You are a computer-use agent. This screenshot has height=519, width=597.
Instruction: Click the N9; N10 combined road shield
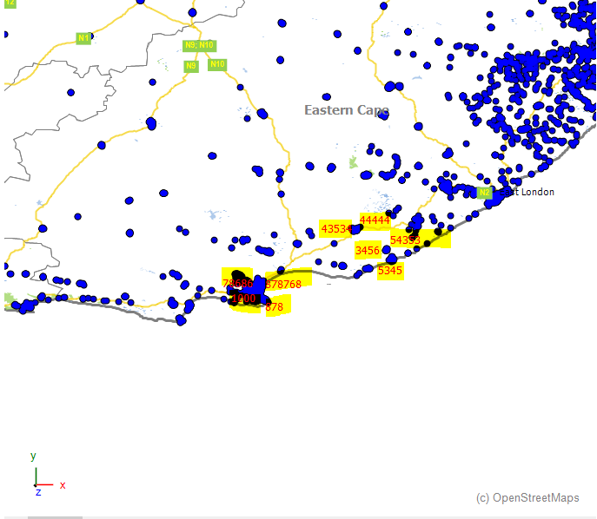198,45
